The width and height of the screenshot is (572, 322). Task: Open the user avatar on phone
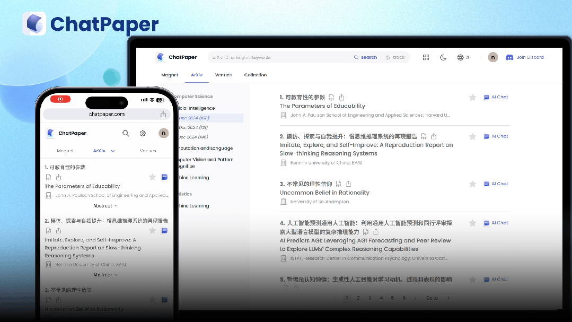point(163,133)
